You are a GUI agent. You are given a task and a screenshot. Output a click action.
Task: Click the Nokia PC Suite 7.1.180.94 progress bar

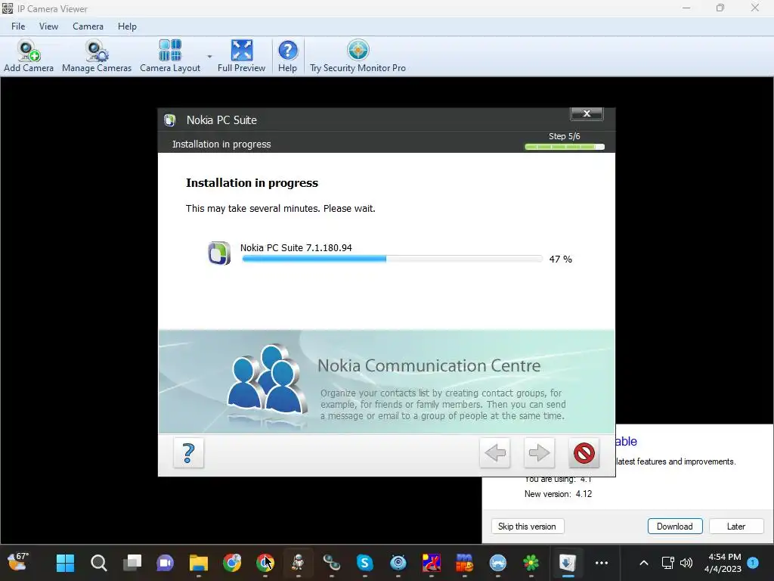click(392, 259)
